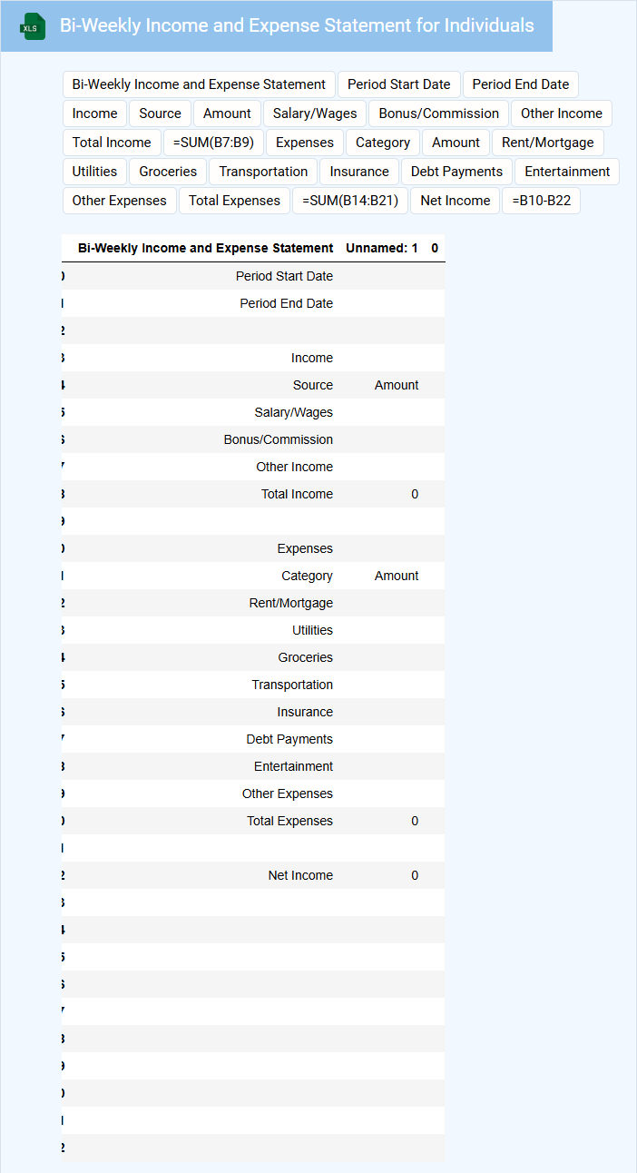Click the Unnamed: 1 column header
The width and height of the screenshot is (637, 1173).
[x=382, y=248]
